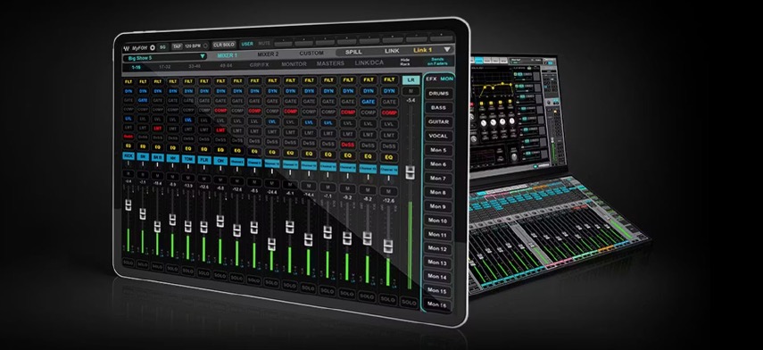Viewport: 763px width, 350px height.
Task: Select the OH channel name label
Action: coord(221,161)
